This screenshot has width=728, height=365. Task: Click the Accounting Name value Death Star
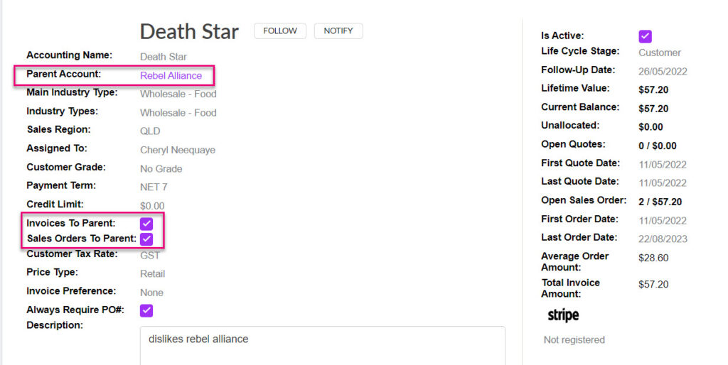click(x=164, y=57)
